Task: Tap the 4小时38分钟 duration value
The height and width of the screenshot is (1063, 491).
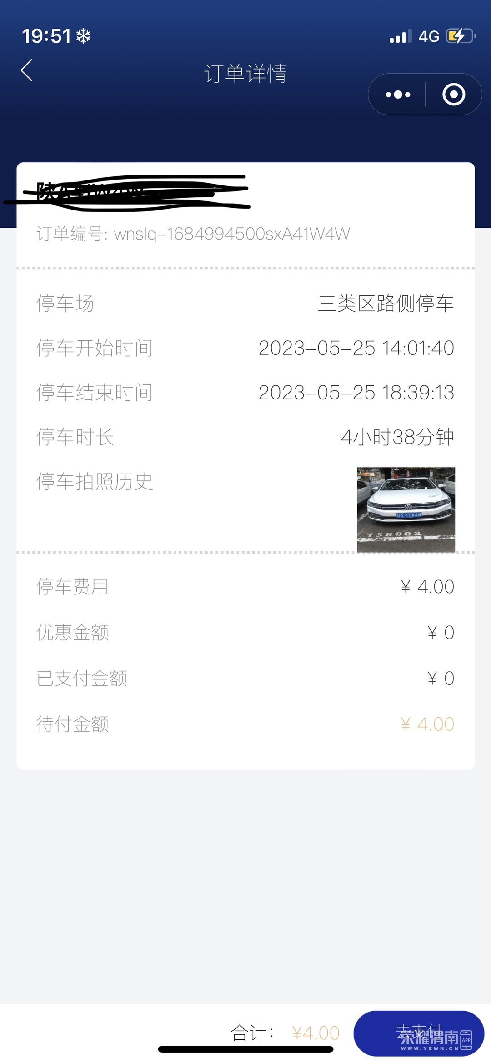Action: [397, 437]
